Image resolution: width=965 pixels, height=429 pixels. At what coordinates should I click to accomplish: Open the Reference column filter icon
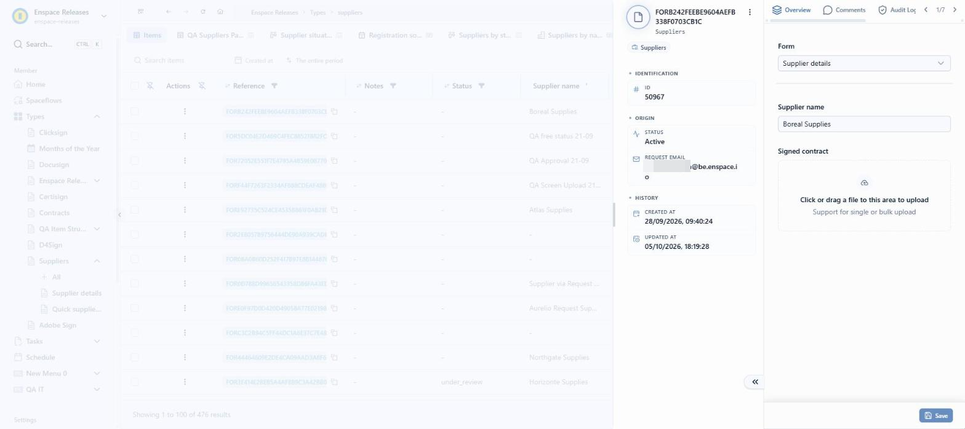click(274, 86)
